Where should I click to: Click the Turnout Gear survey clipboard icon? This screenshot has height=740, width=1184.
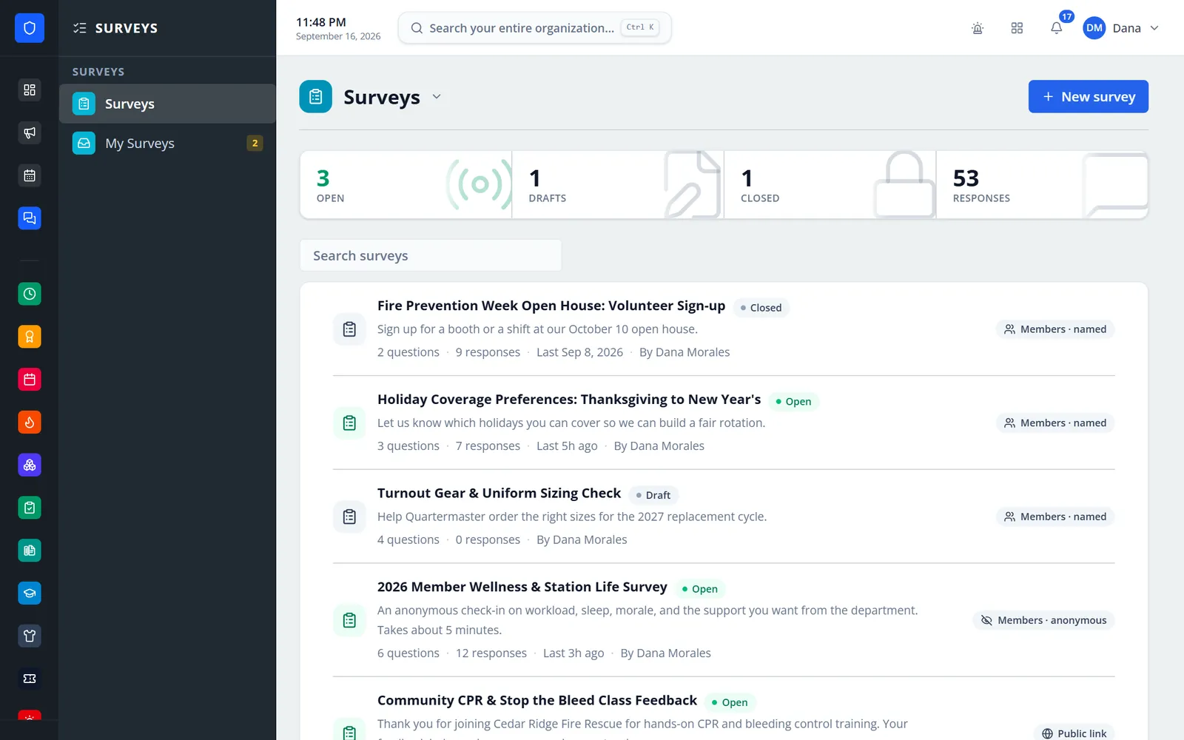[350, 517]
